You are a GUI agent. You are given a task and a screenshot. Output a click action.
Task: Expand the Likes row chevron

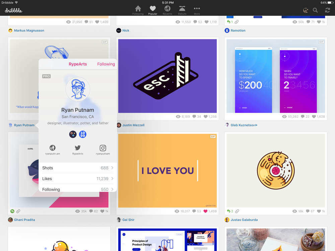[112, 179]
